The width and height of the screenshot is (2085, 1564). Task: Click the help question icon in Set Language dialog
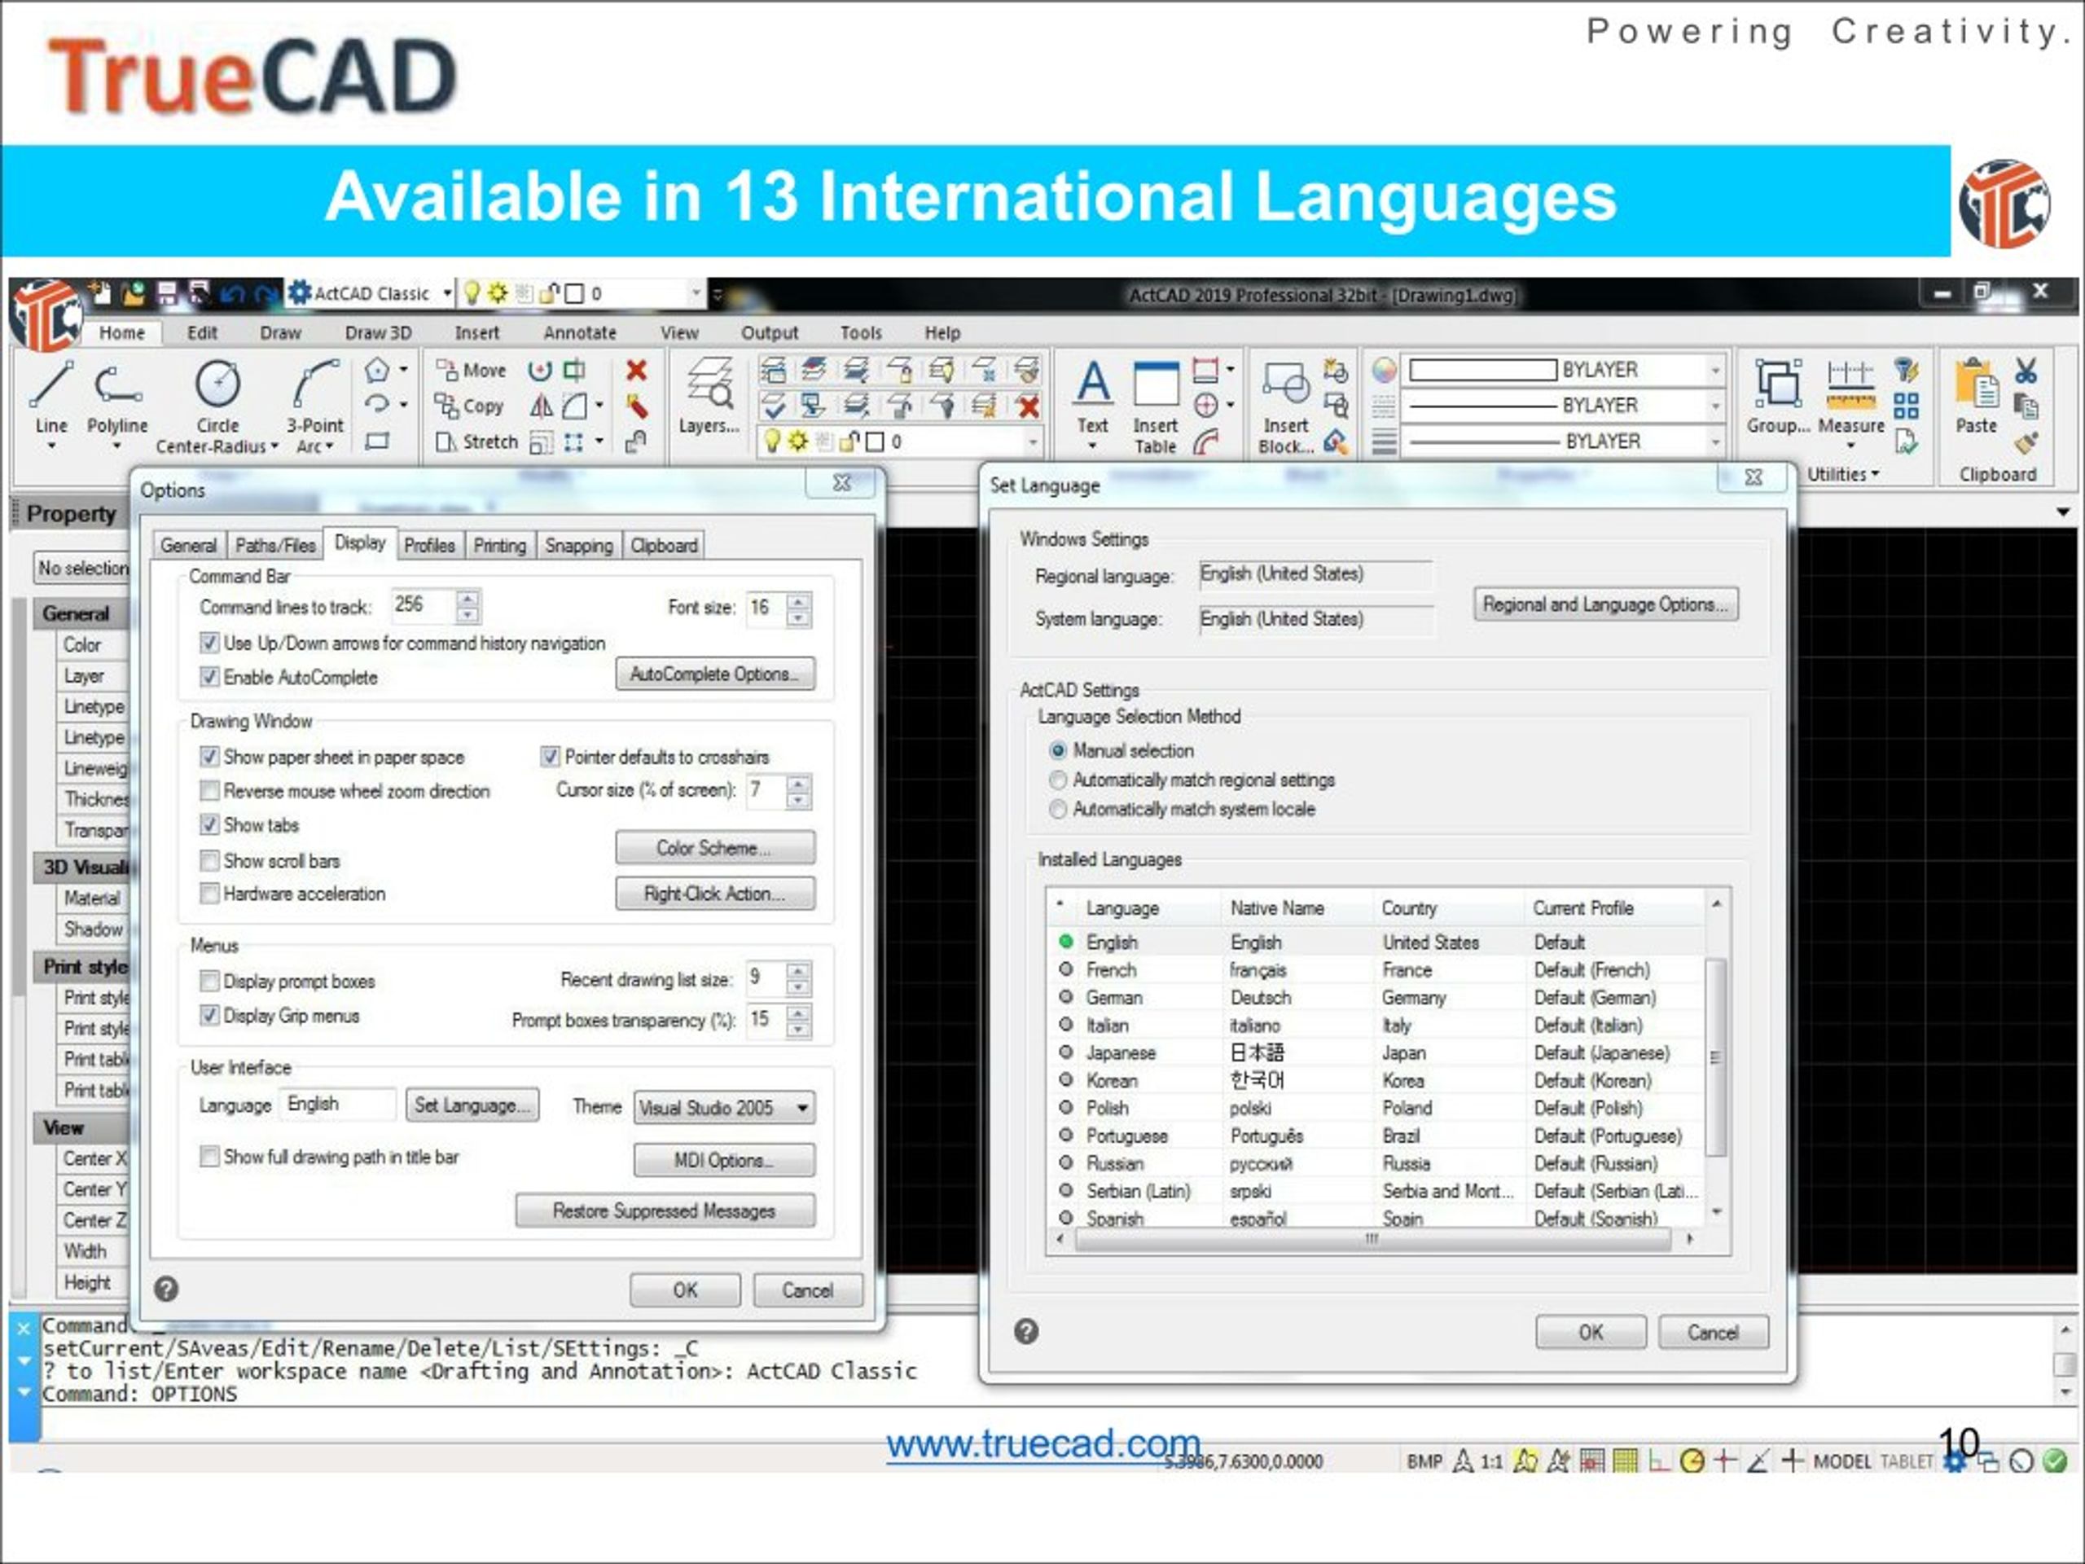[1026, 1331]
